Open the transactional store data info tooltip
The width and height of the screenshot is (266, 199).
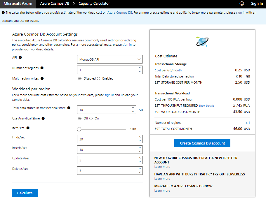point(69,108)
